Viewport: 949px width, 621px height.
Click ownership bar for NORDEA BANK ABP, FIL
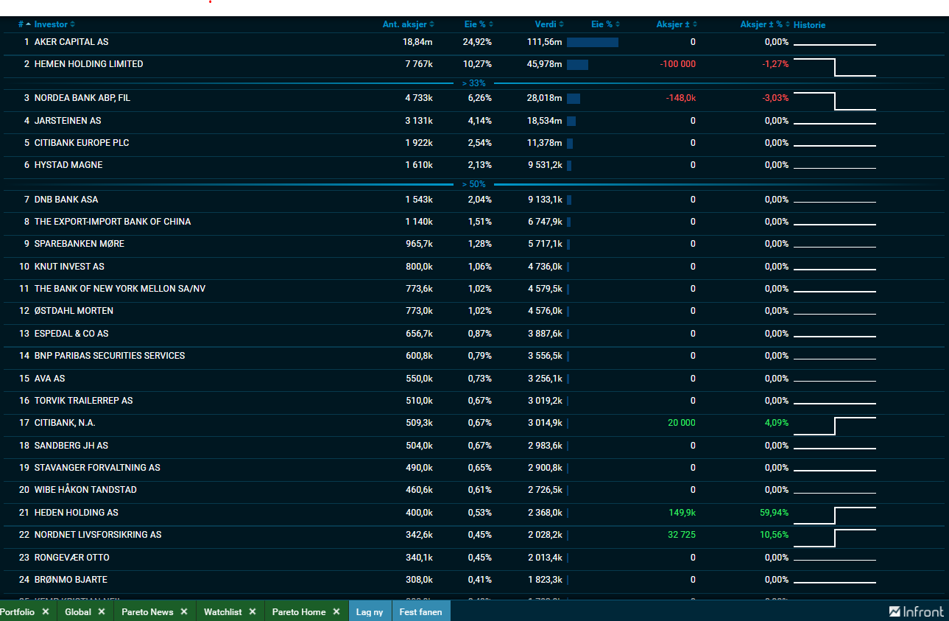coord(574,98)
